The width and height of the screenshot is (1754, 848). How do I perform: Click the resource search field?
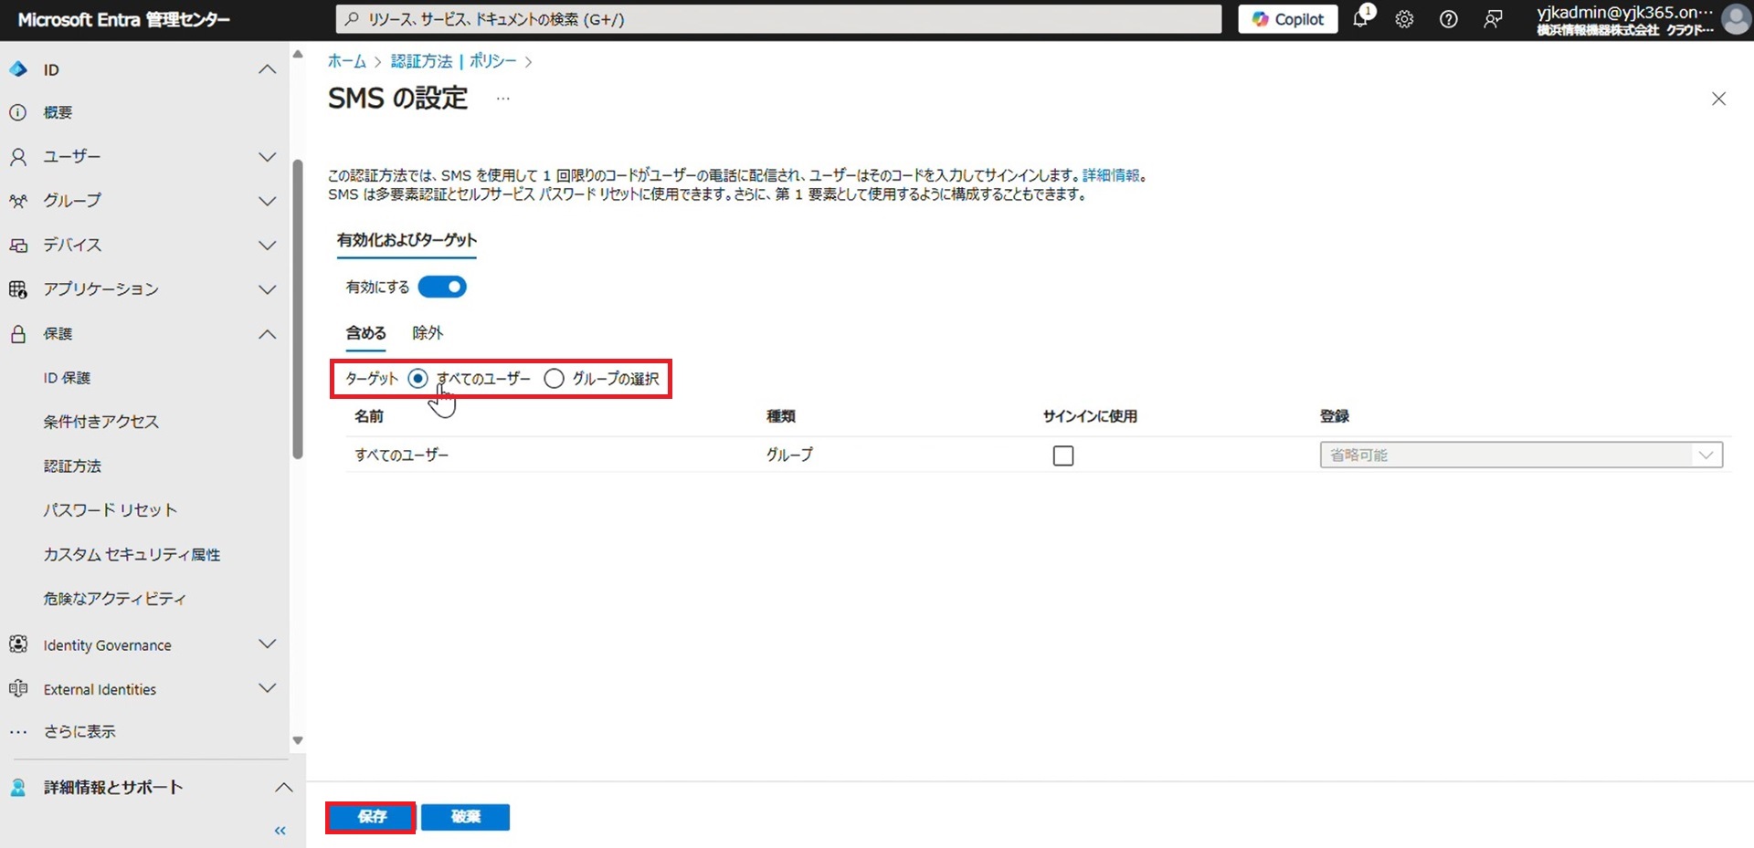[777, 19]
